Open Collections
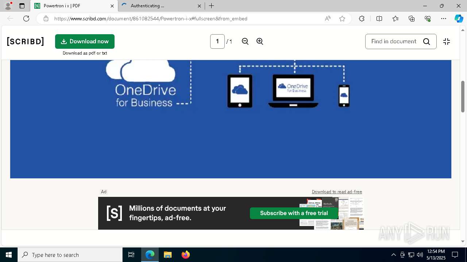Viewport: 467px width, 262px height. (x=412, y=19)
